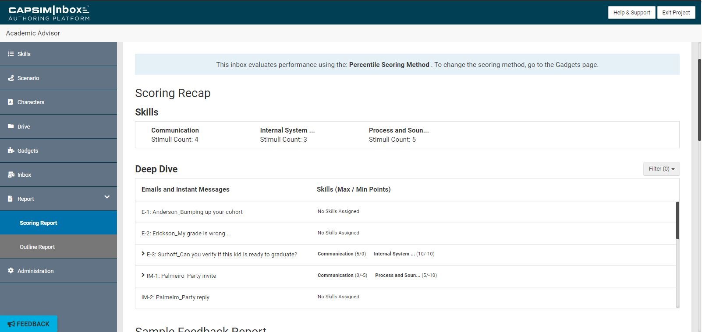Open the Gadgets menu item
702x332 pixels.
click(58, 150)
